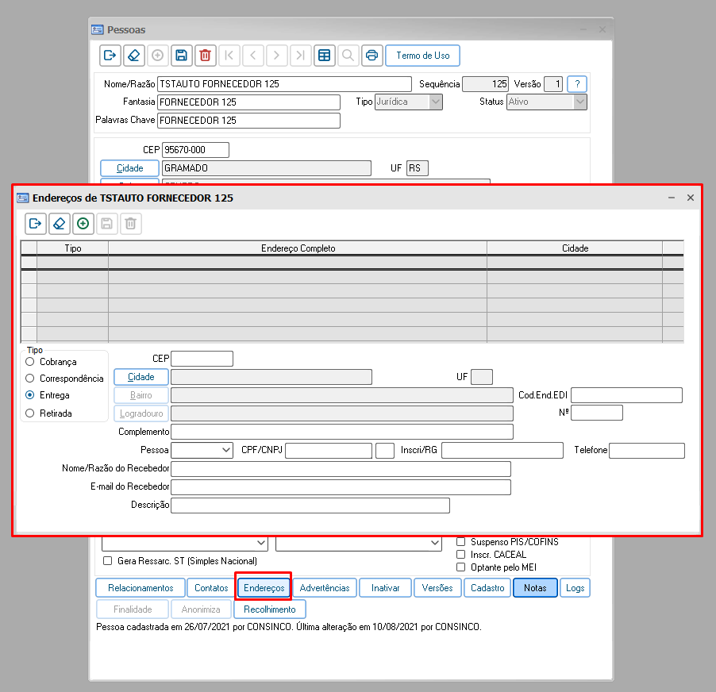Click the Inativar button
Image resolution: width=716 pixels, height=692 pixels.
click(x=386, y=588)
